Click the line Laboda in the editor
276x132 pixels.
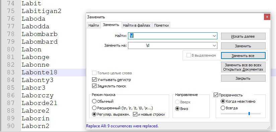coord(33,19)
